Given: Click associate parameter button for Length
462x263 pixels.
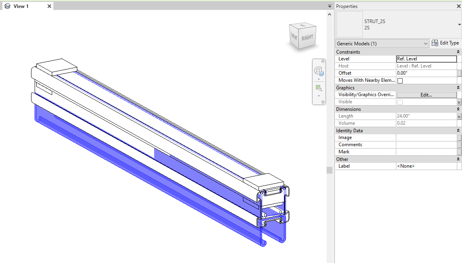Looking at the screenshot, I should click(x=459, y=116).
